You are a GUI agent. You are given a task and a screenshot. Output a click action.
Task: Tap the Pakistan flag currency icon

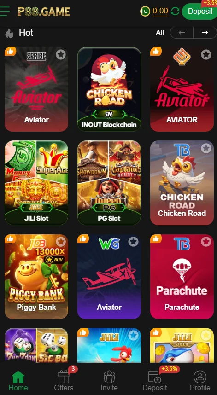point(145,12)
